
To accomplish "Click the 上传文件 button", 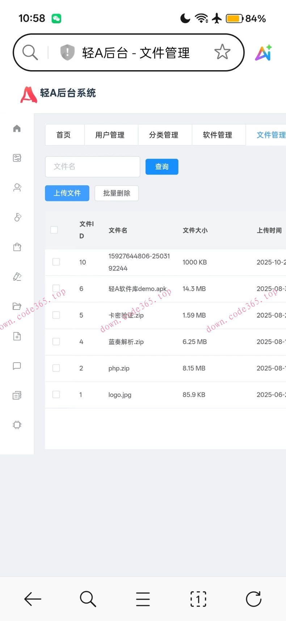I will [67, 193].
